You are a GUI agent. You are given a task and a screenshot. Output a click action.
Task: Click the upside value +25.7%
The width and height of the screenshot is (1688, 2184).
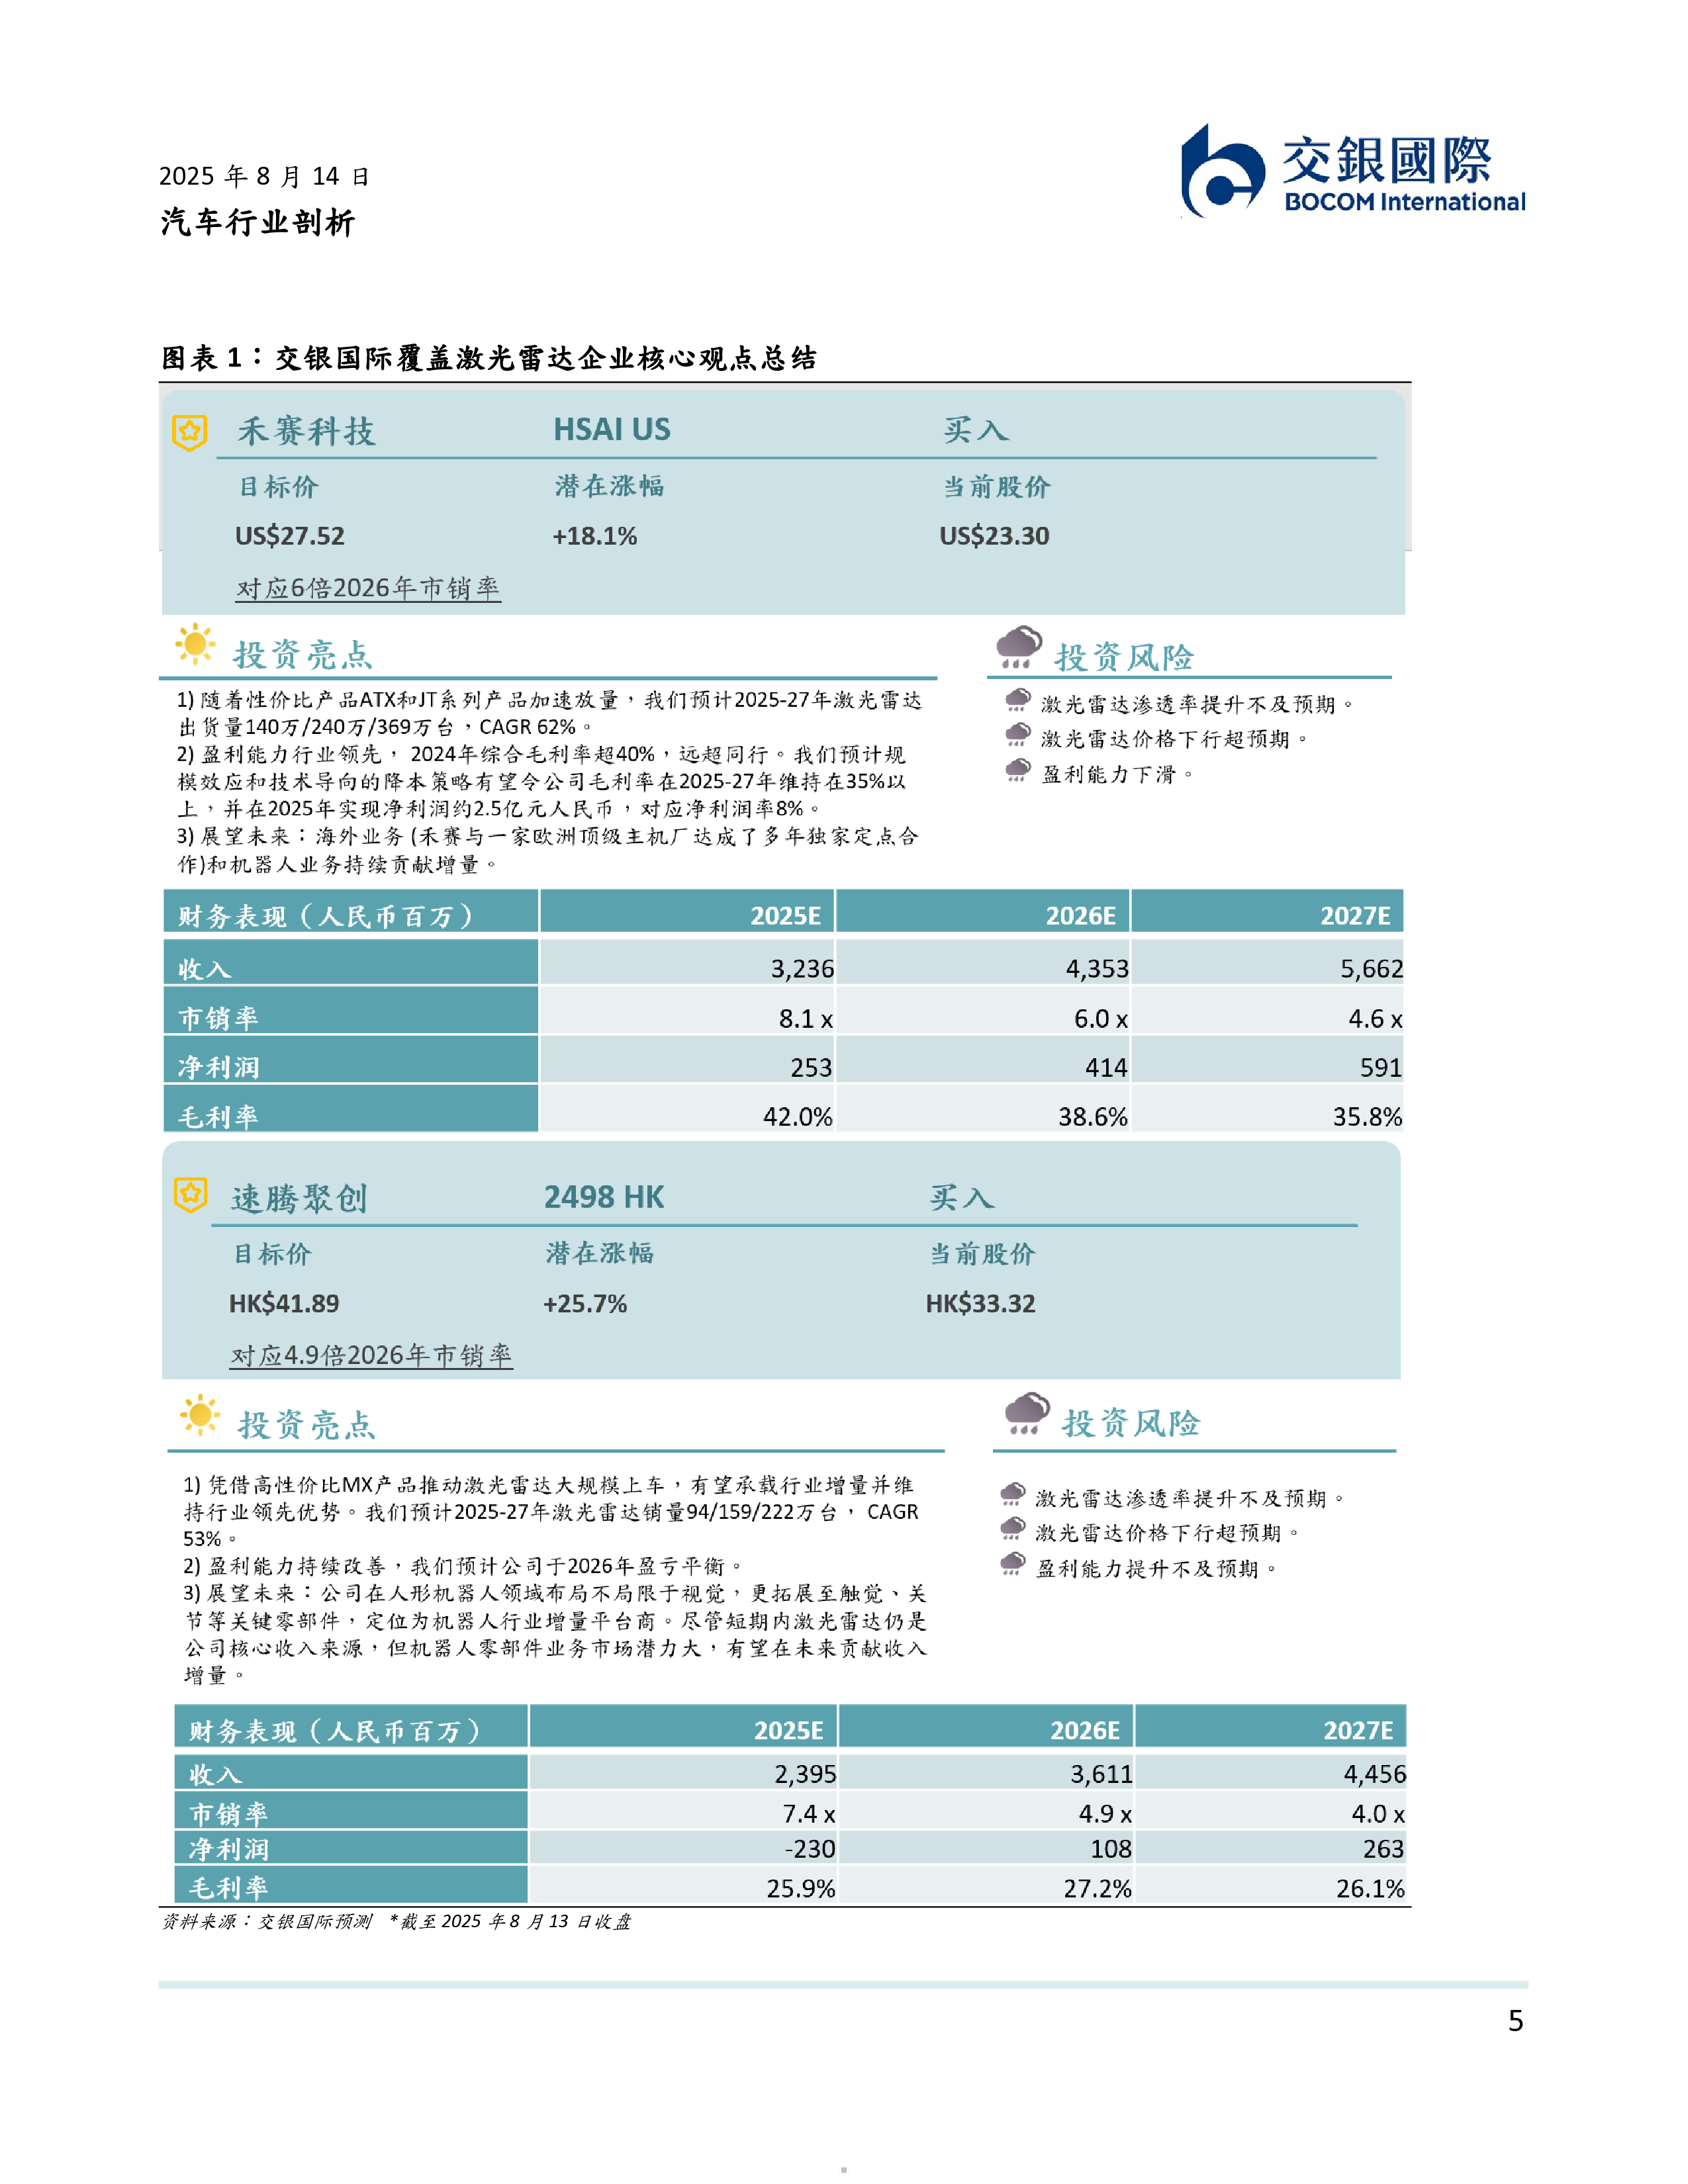[x=585, y=1304]
